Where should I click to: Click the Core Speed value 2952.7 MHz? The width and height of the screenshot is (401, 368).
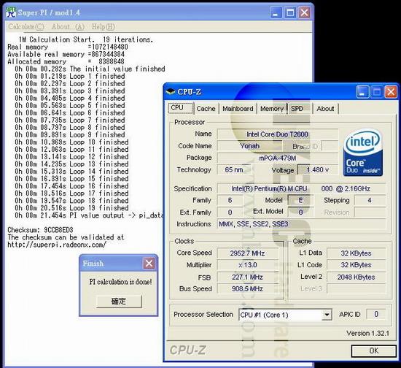click(248, 253)
